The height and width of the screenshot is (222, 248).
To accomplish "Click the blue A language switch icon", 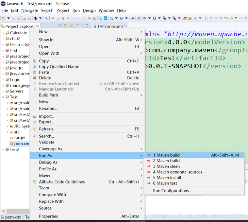I will click(106, 18).
